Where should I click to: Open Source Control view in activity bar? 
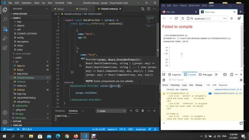tap(5, 29)
